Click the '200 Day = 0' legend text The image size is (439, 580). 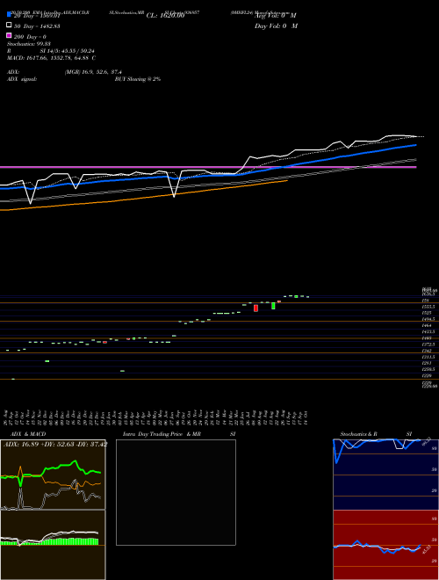[x=30, y=37]
